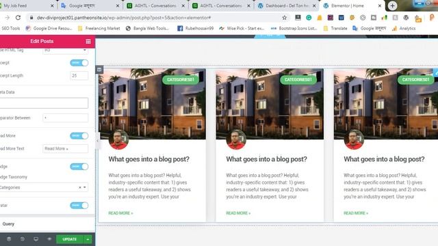
Task: Open third card title What goes into a blog post?
Action: 384,159
